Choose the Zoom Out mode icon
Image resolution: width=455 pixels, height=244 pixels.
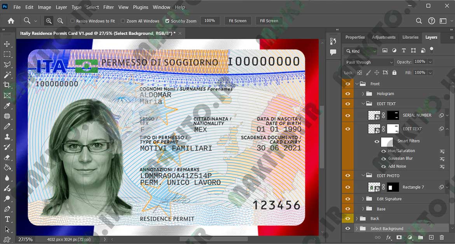pyautogui.click(x=60, y=21)
